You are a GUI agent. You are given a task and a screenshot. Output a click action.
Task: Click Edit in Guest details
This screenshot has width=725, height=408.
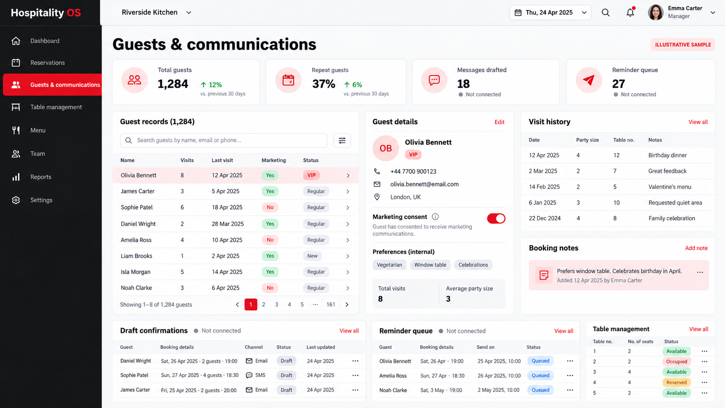(x=500, y=122)
